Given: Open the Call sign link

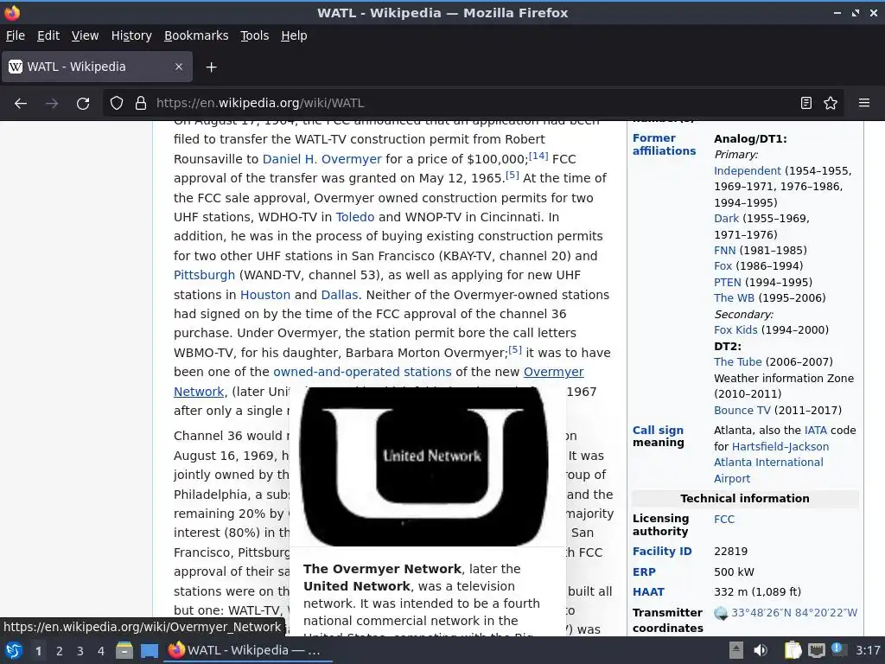Looking at the screenshot, I should [x=658, y=431].
